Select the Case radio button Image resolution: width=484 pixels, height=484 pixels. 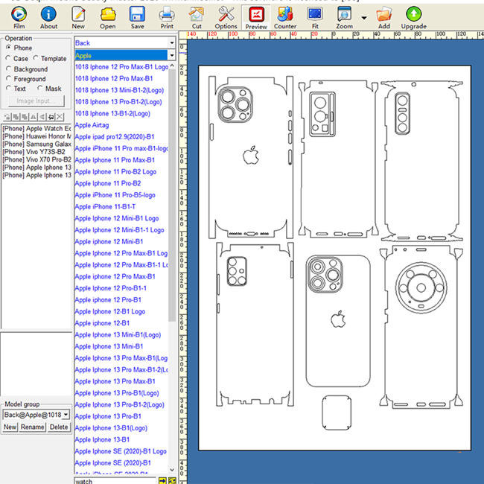[8, 58]
